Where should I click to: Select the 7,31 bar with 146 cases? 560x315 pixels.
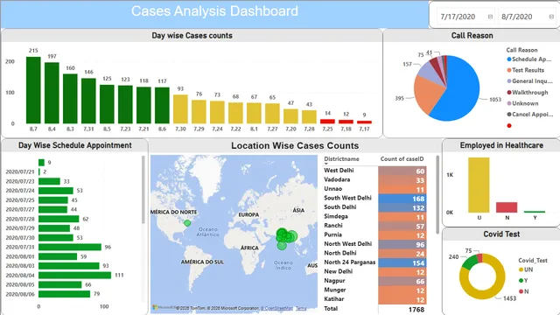pyautogui.click(x=88, y=101)
